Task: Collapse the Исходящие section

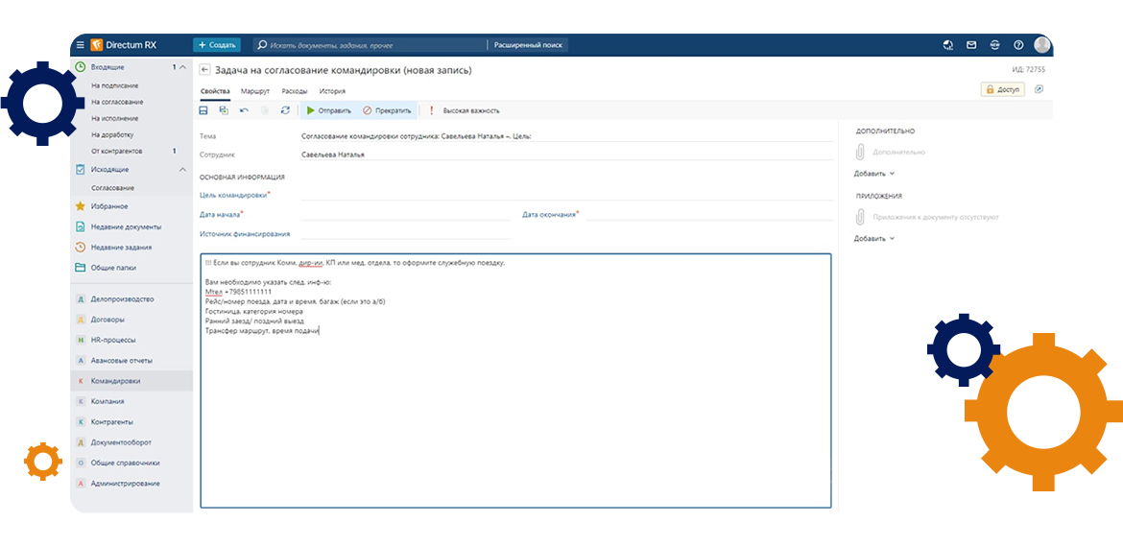Action: [183, 169]
